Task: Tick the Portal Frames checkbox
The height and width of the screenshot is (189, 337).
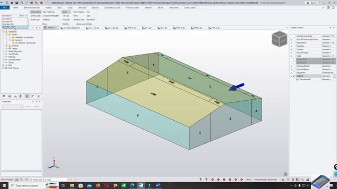Action: pyautogui.click(x=294, y=52)
